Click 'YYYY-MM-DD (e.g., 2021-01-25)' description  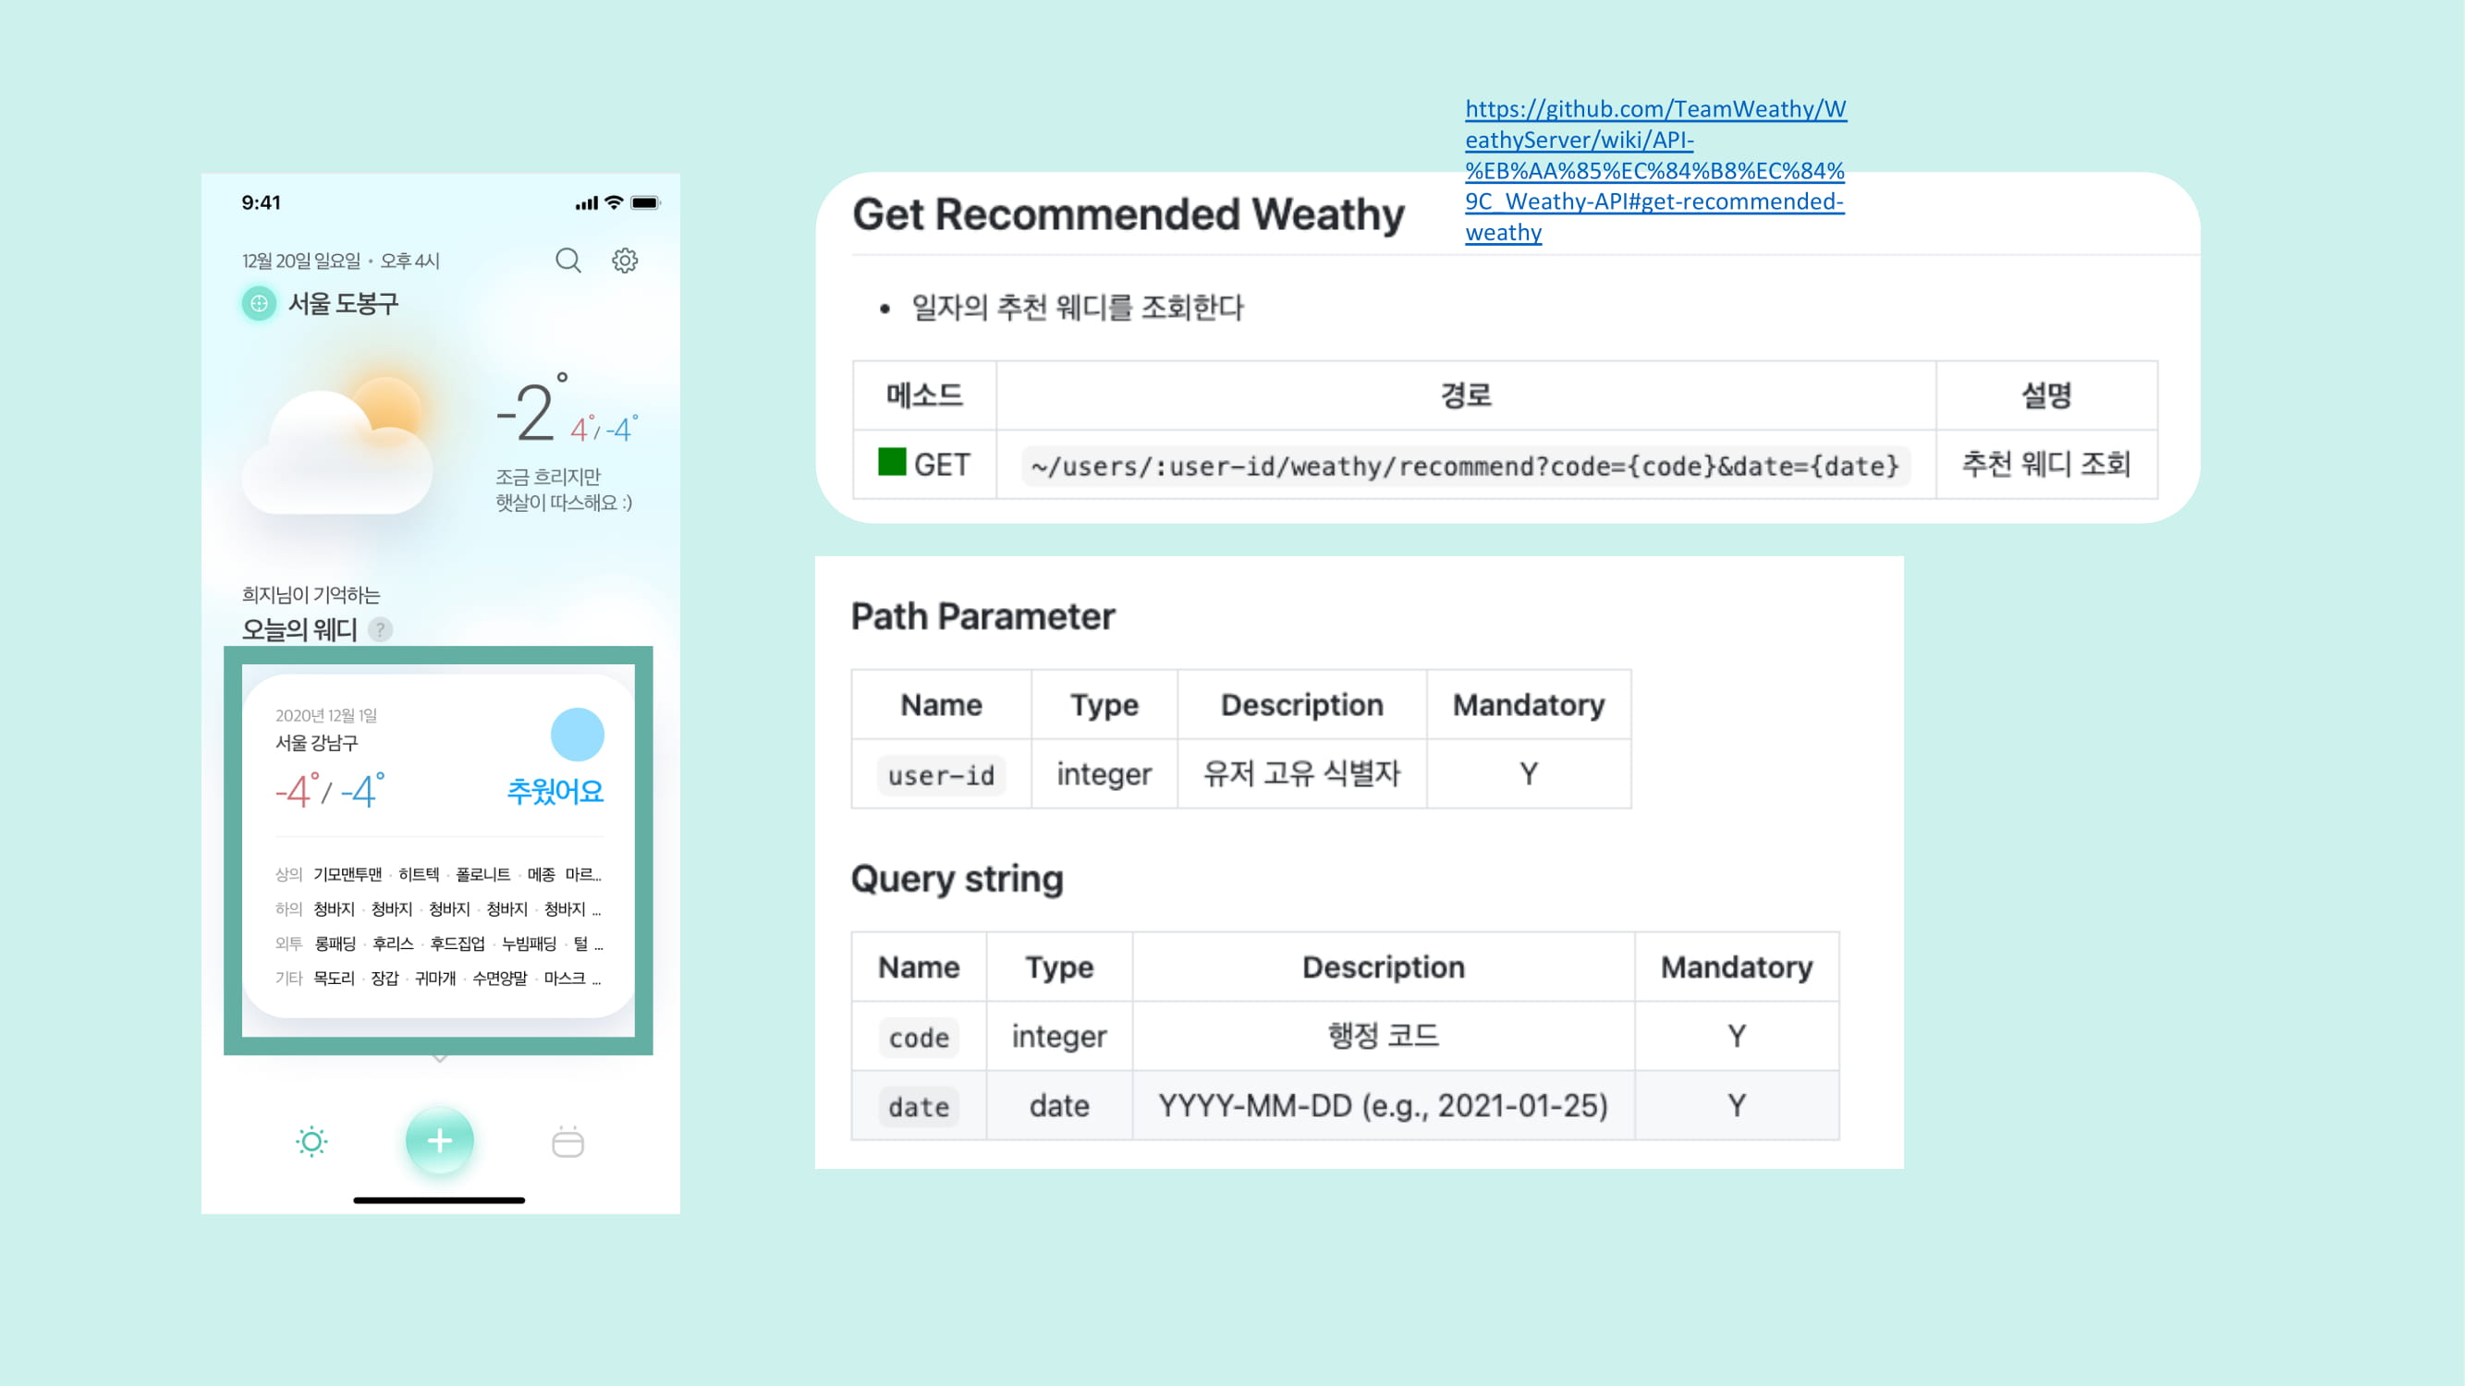coord(1383,1106)
